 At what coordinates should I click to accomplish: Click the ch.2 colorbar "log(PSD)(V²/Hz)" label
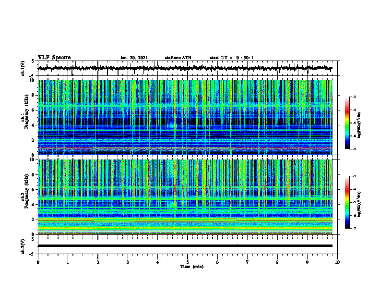pos(359,204)
